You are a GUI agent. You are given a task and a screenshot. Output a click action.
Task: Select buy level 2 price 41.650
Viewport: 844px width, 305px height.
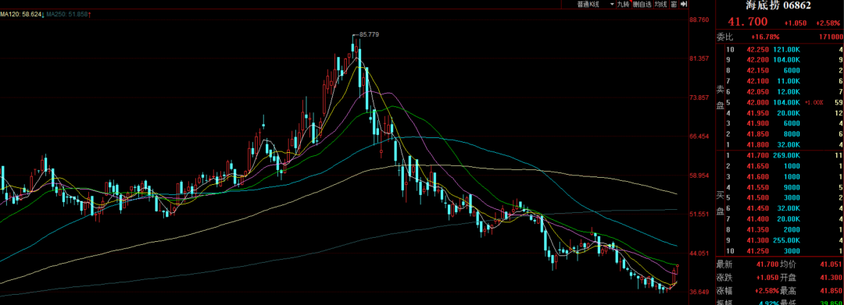pos(757,166)
